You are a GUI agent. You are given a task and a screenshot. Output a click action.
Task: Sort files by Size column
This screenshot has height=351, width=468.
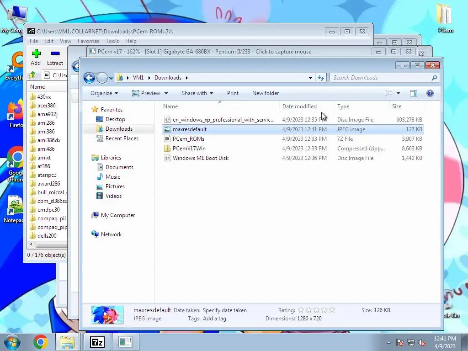click(x=397, y=106)
